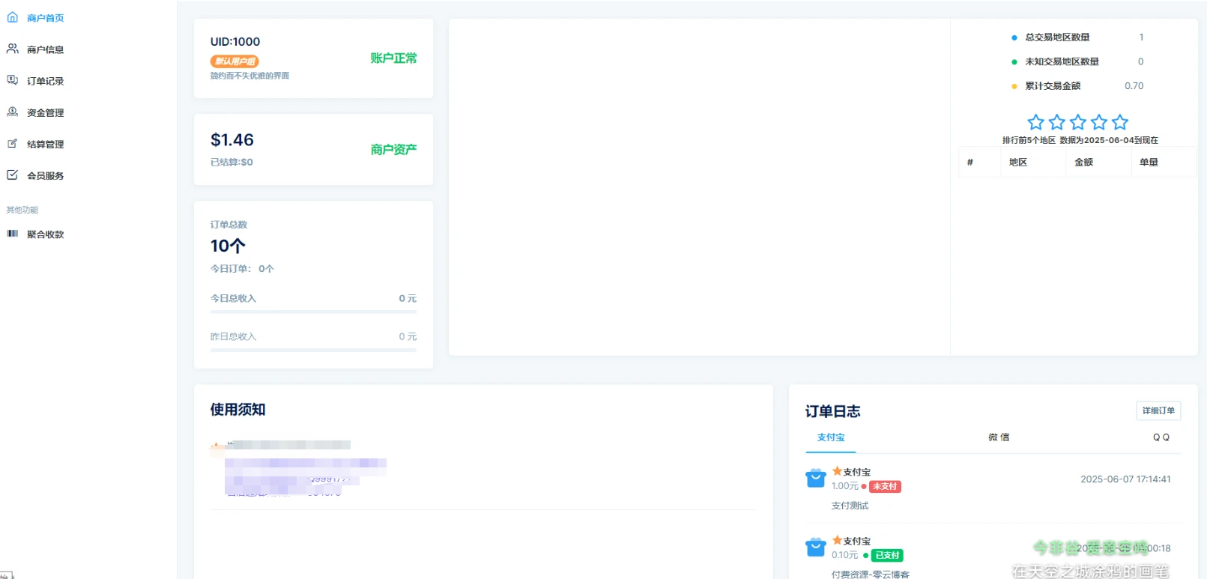This screenshot has width=1207, height=579.
Task: Click the 金额 table column header
Action: pos(1098,163)
